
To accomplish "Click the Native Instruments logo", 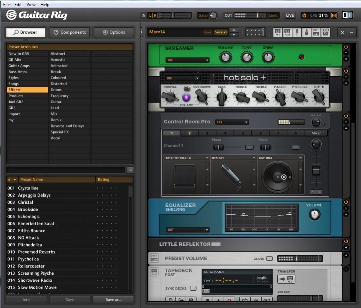I will tap(348, 15).
